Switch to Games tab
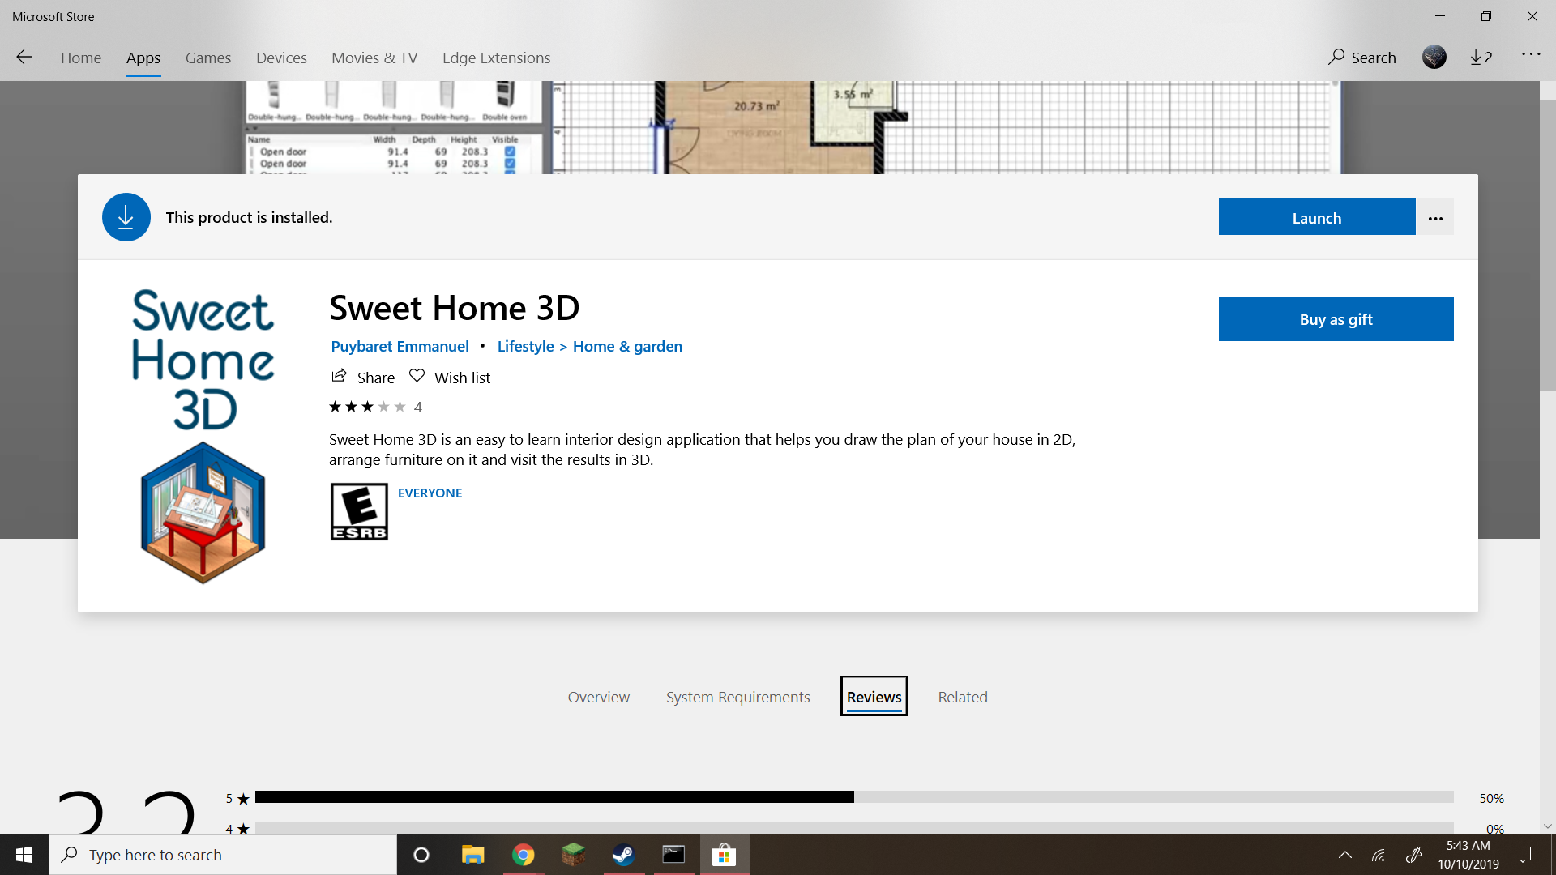Viewport: 1556px width, 875px height. point(208,58)
